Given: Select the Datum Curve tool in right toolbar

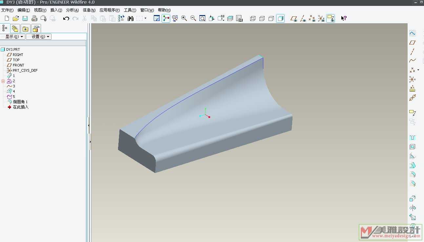Looking at the screenshot, I should (x=413, y=61).
